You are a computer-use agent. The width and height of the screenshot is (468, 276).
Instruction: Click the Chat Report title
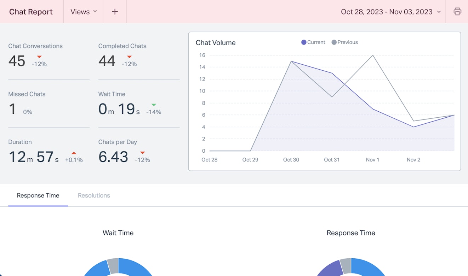(x=31, y=12)
